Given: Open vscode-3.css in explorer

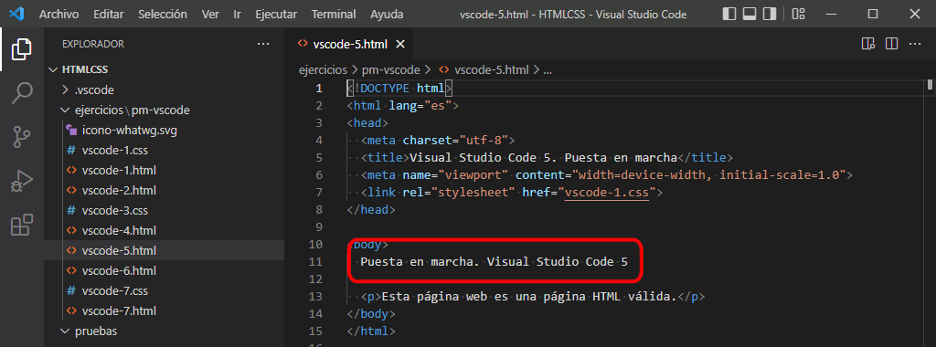Looking at the screenshot, I should tap(165, 210).
